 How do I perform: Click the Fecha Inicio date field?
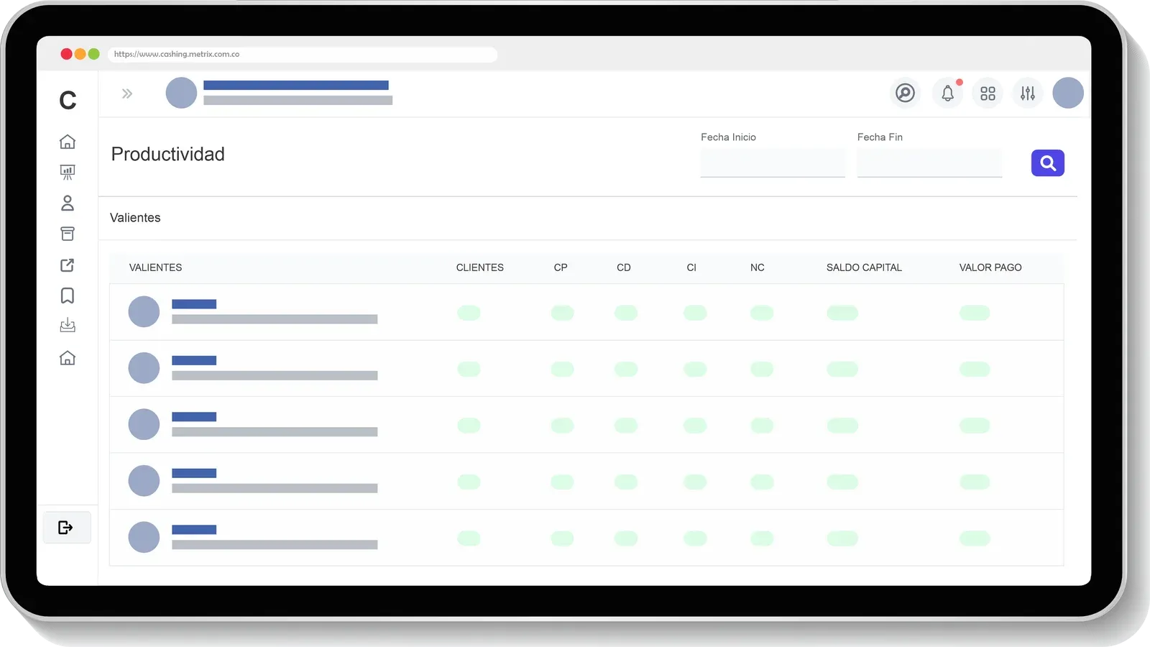coord(772,162)
